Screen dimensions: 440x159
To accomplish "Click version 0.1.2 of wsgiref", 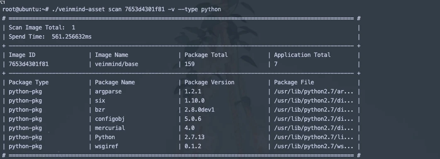I will pyautogui.click(x=193, y=147).
